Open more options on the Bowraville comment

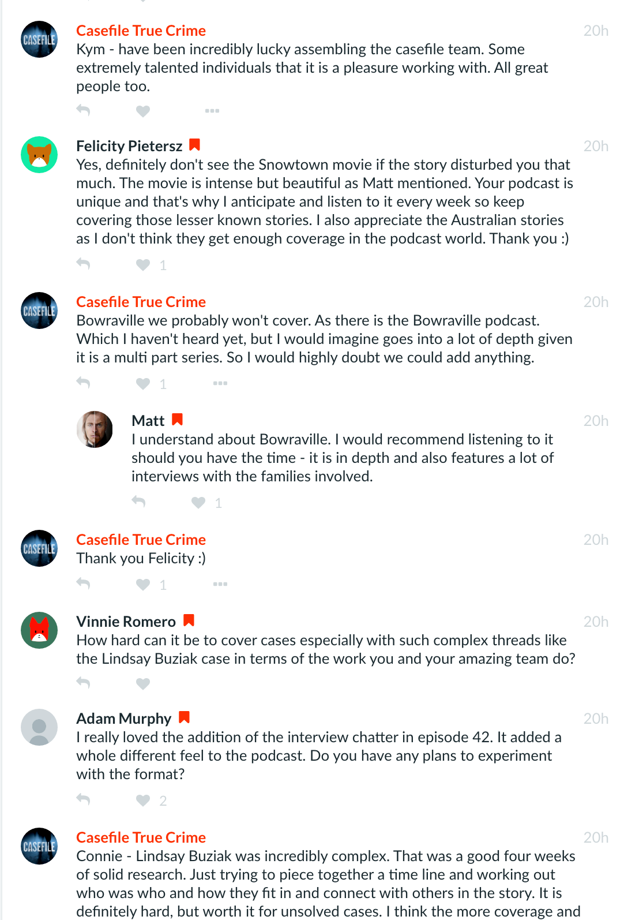[x=220, y=383]
